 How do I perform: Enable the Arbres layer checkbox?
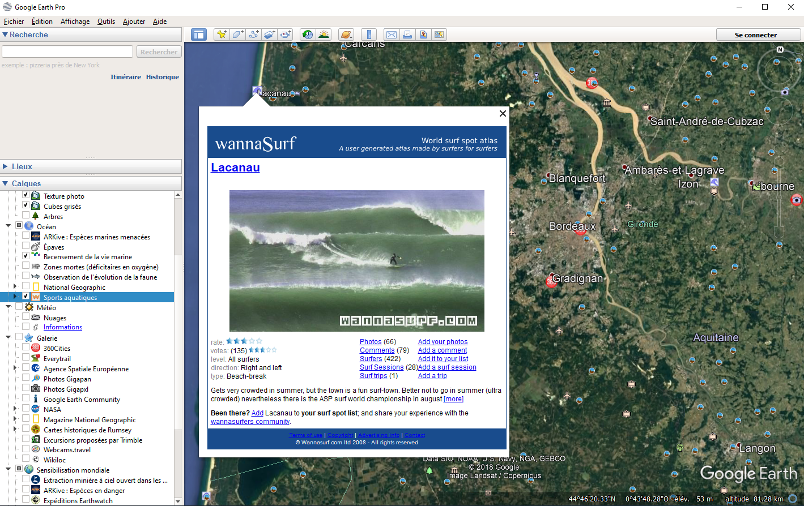(25, 216)
